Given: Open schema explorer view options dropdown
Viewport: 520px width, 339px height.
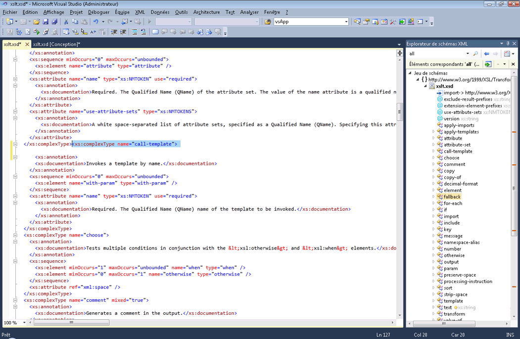Looking at the screenshot, I should (x=513, y=54).
